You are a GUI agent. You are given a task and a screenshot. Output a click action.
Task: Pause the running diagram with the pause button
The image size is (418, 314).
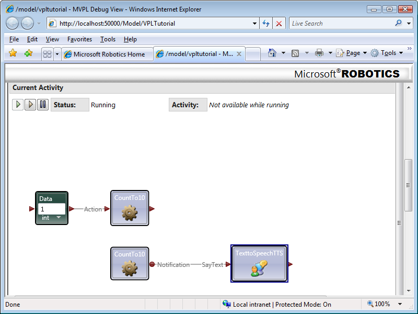click(43, 105)
